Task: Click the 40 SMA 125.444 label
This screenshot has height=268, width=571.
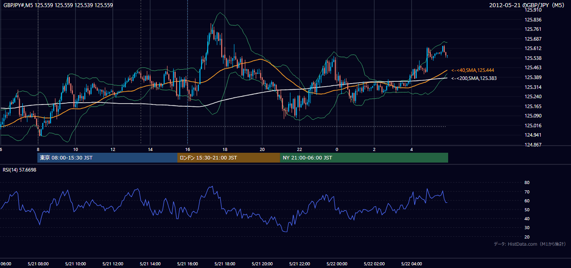Action: coord(472,71)
